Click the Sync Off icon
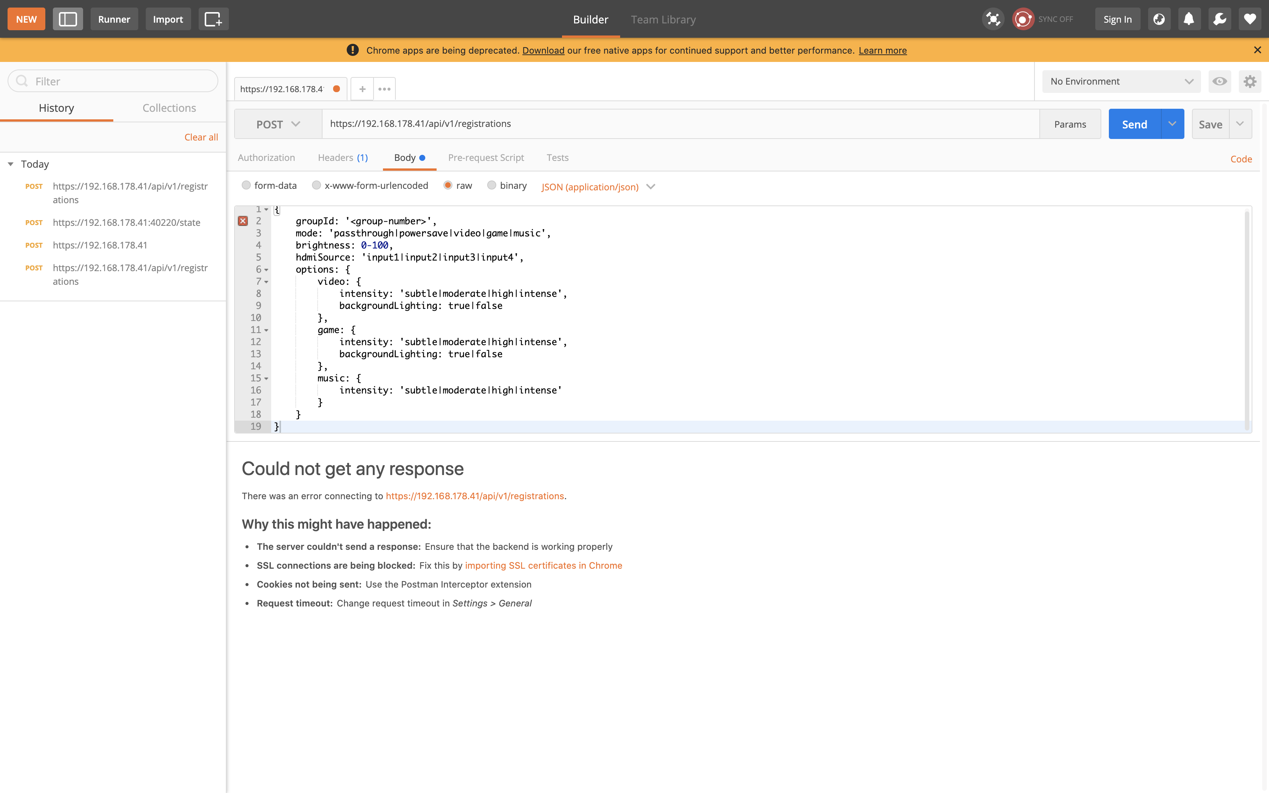The image size is (1269, 793). pos(1023,19)
